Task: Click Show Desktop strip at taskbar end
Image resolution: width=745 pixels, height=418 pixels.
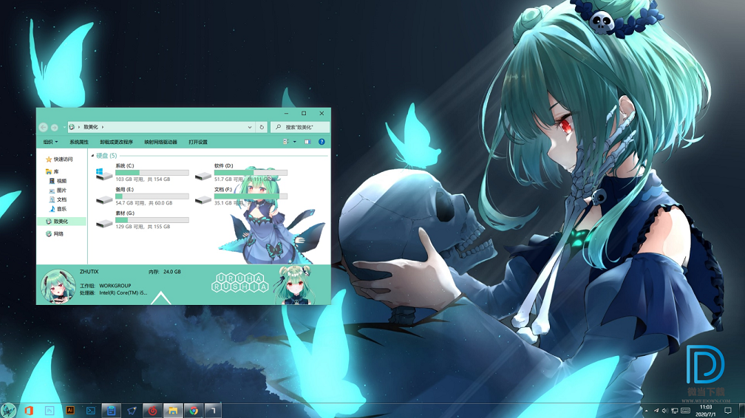Action: coord(743,411)
